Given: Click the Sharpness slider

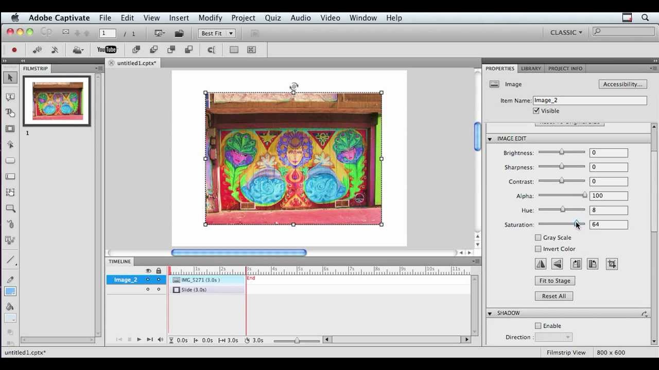Looking at the screenshot, I should (562, 166).
